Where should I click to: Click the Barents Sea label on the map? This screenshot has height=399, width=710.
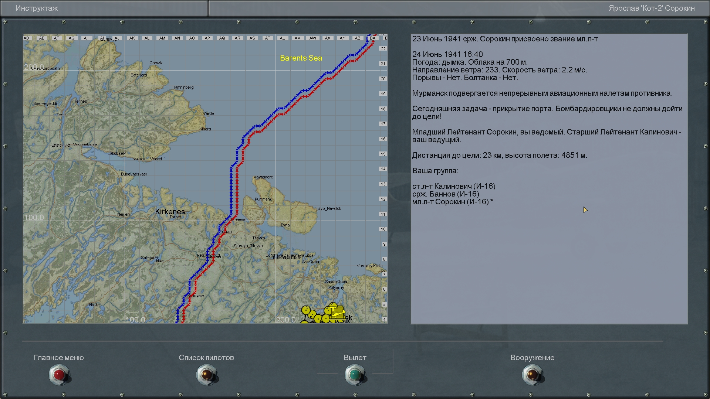click(301, 58)
